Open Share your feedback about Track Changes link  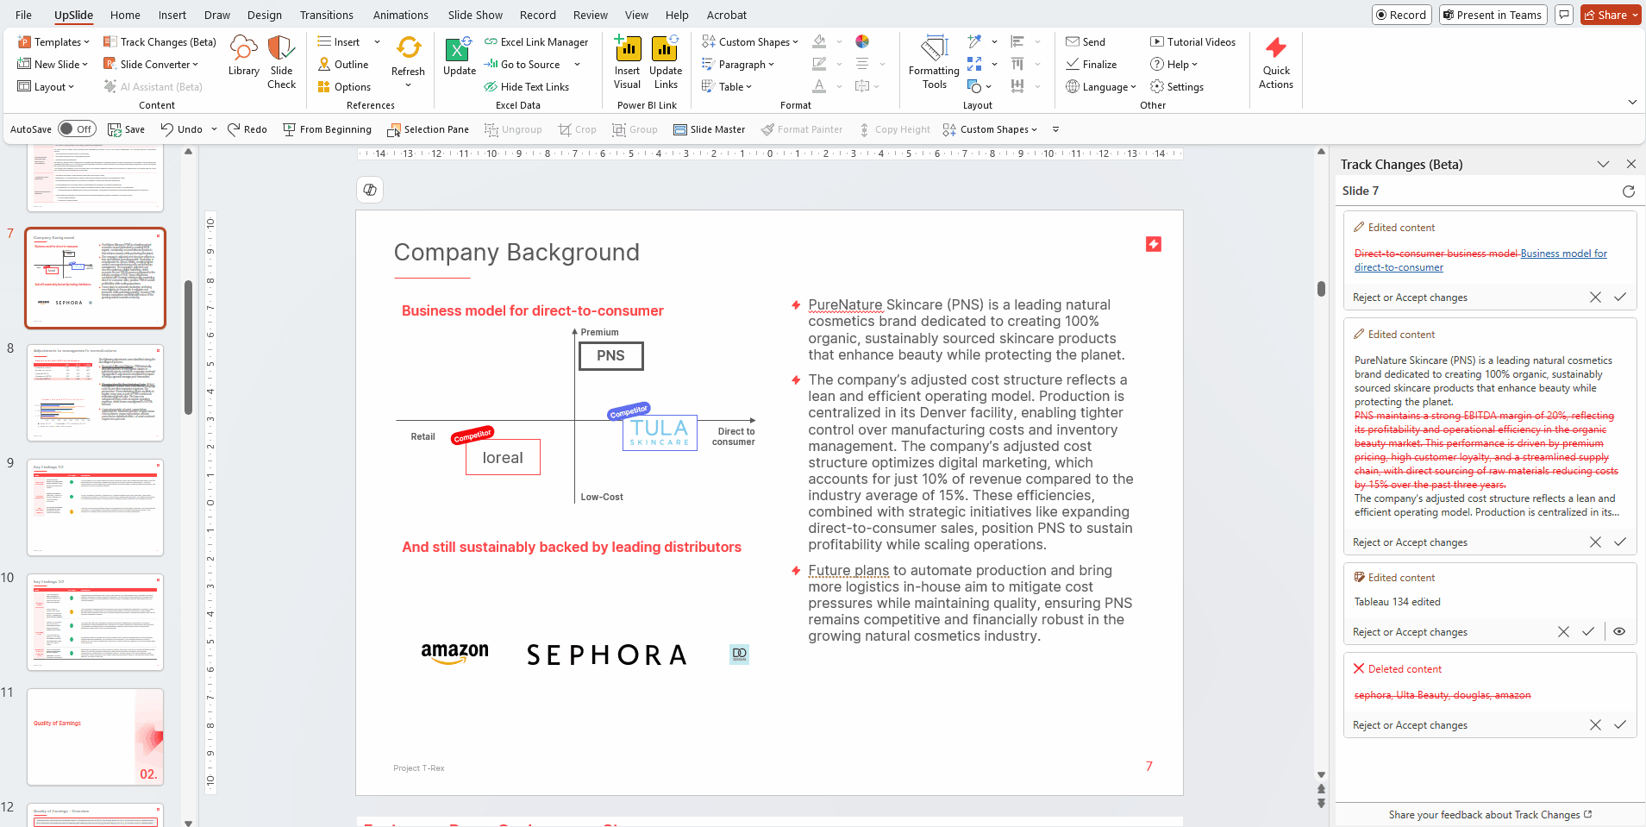tap(1489, 815)
